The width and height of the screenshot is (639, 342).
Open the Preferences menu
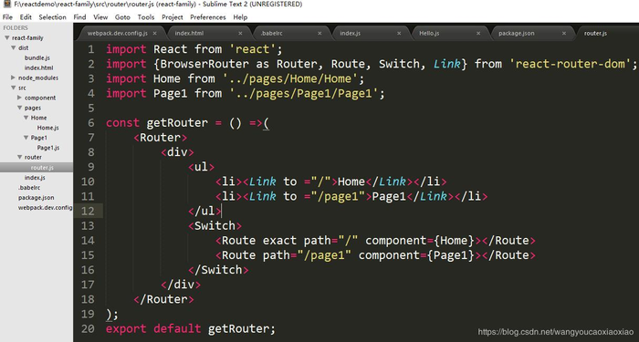click(208, 17)
